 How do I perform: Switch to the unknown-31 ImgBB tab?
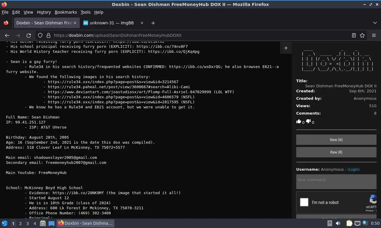point(113,23)
